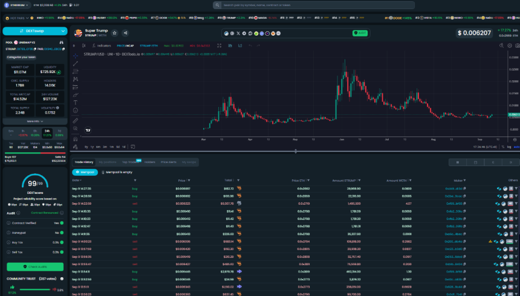This screenshot has height=296, width=520.
Task: Open the Indicators menu button
Action: [x=102, y=46]
